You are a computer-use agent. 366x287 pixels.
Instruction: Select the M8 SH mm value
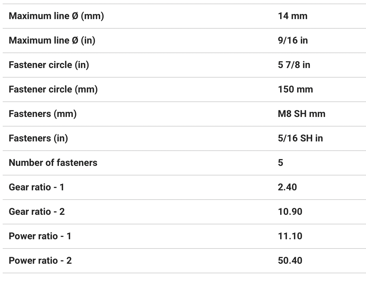301,114
